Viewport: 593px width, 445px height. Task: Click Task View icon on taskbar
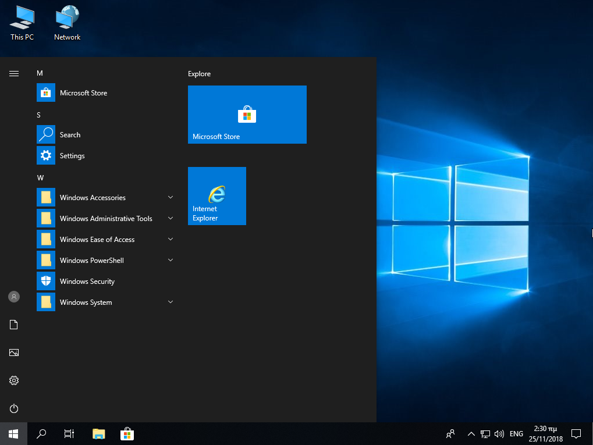click(69, 433)
